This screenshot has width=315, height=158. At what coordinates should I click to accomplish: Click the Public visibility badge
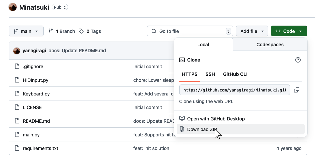(60, 7)
